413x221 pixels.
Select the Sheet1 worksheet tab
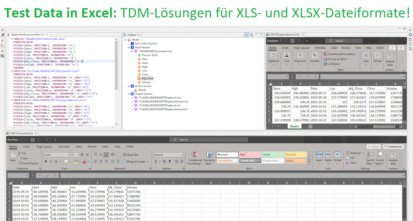click(x=294, y=126)
